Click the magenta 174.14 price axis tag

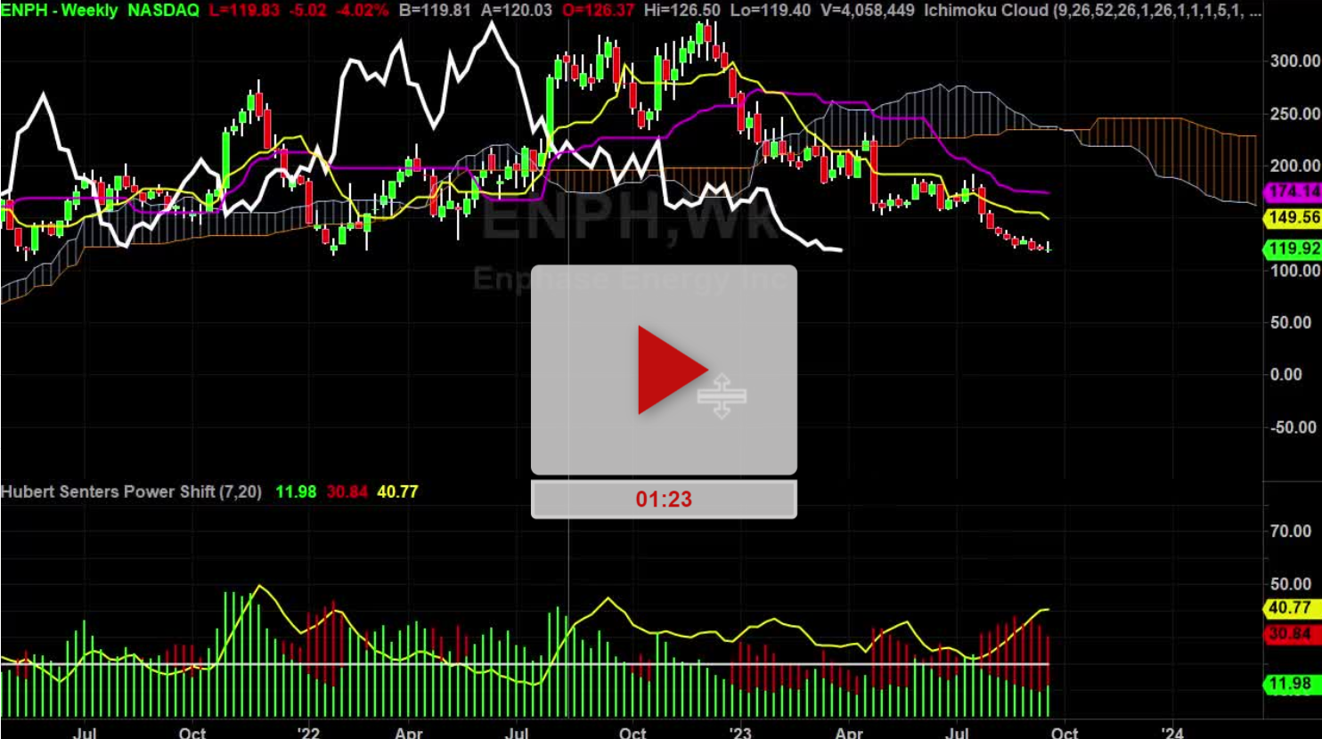click(x=1293, y=191)
